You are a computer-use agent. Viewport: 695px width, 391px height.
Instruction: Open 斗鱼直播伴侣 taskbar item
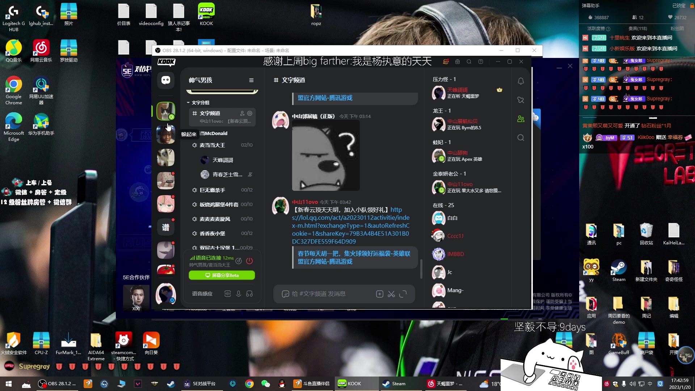pyautogui.click(x=311, y=384)
